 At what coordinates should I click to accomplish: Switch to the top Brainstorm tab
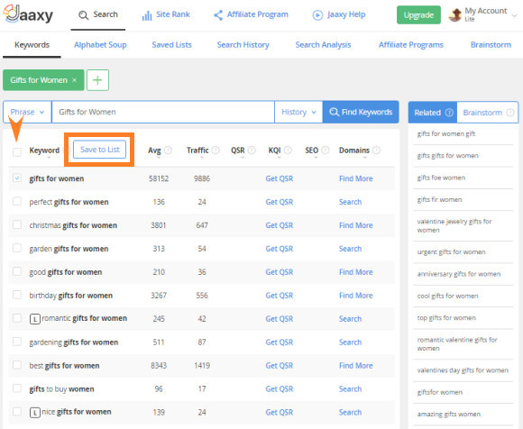click(491, 45)
